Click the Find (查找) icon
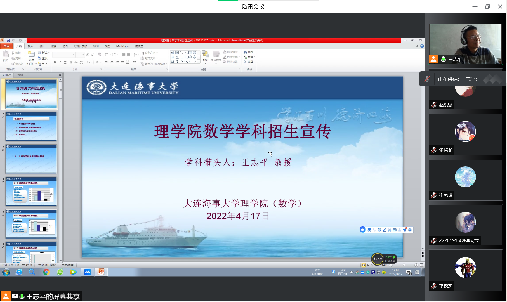This screenshot has height=302, width=507. (248, 52)
